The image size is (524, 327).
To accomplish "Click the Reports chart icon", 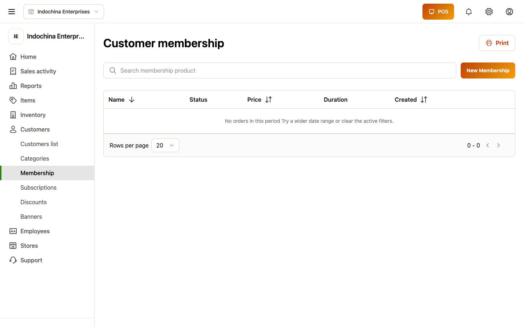I will 13,86.
